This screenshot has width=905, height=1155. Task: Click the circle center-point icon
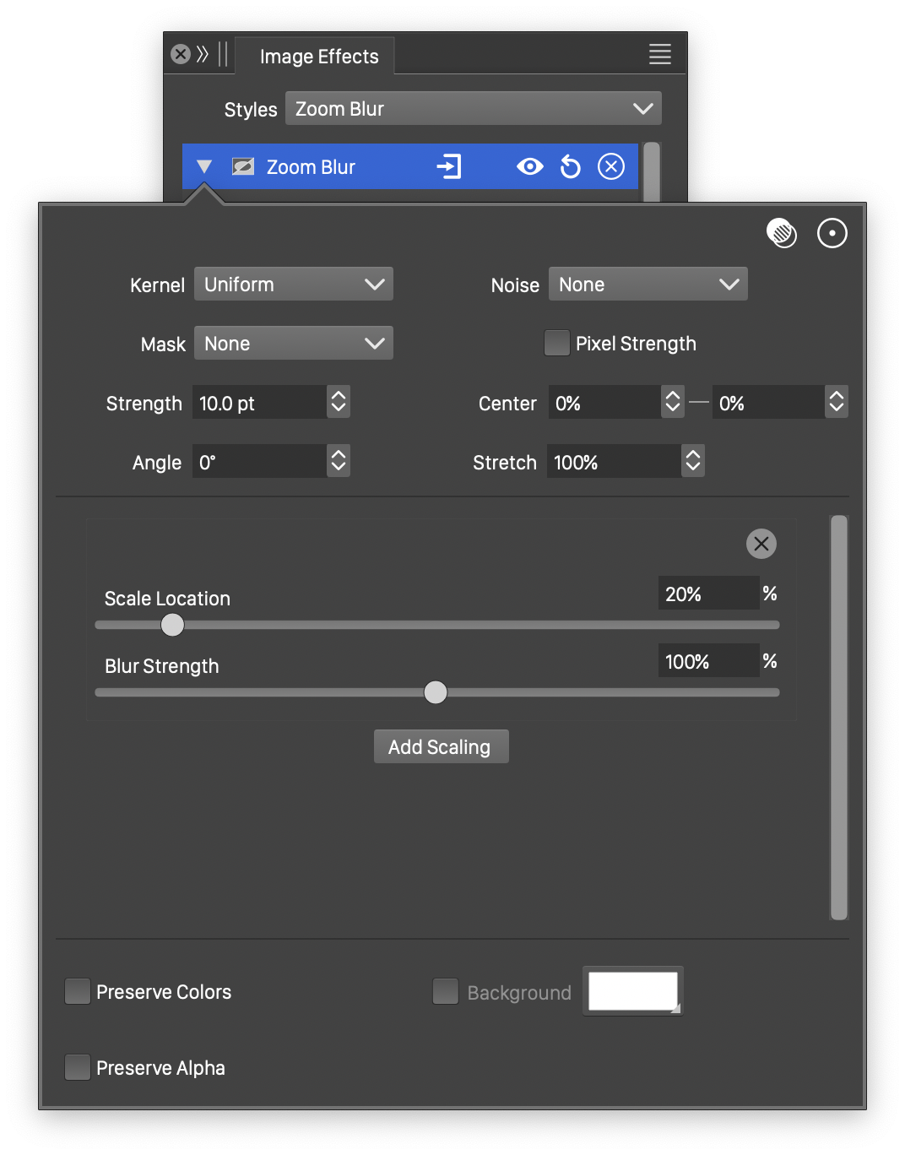pos(832,233)
